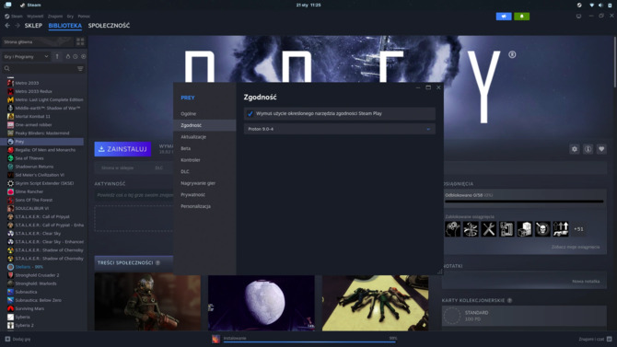Click Zobacz moje osiągnięcia link
This screenshot has height=347, width=617.
pos(576,247)
